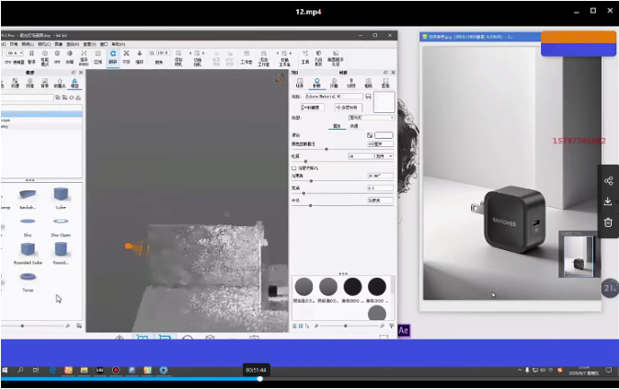Toggle Render NURBS in the toolbar

click(x=84, y=58)
